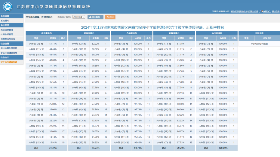Click the 15.91% excellence rate cell
This screenshot has height=157, width=280.
pos(53,143)
